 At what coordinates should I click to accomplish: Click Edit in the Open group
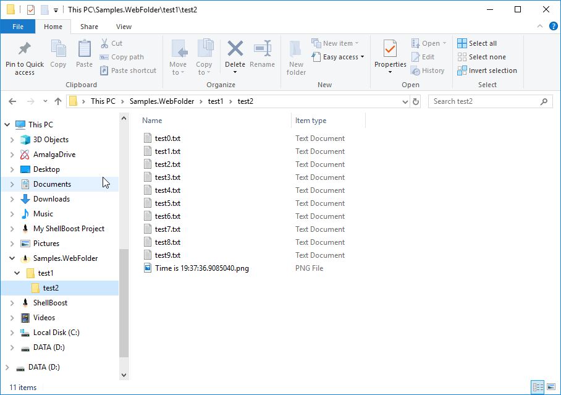click(x=423, y=57)
